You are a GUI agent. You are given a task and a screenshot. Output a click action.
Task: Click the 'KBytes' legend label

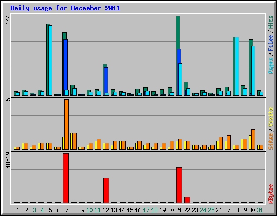tap(271, 194)
